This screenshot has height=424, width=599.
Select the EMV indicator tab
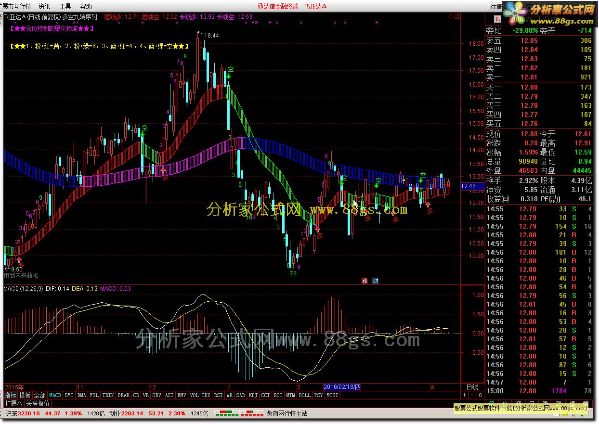[x=182, y=395]
